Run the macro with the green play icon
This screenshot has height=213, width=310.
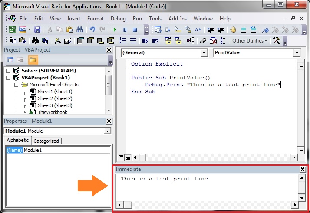tap(115, 30)
